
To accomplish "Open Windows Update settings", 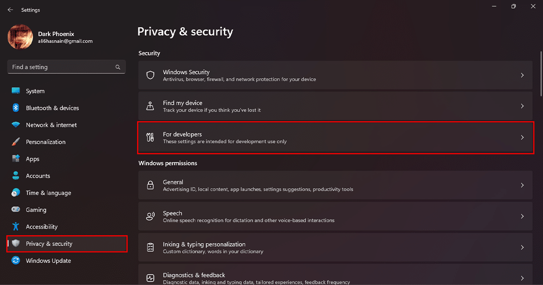I will click(x=48, y=261).
